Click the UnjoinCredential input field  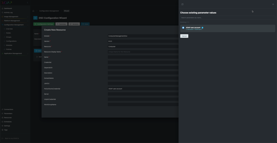[143, 99]
